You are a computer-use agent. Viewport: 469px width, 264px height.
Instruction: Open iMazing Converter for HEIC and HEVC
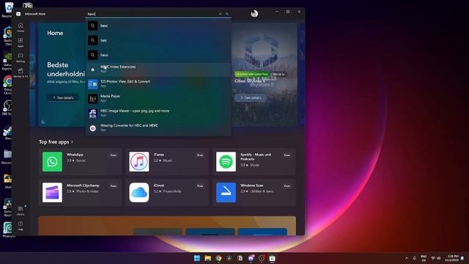click(x=158, y=128)
